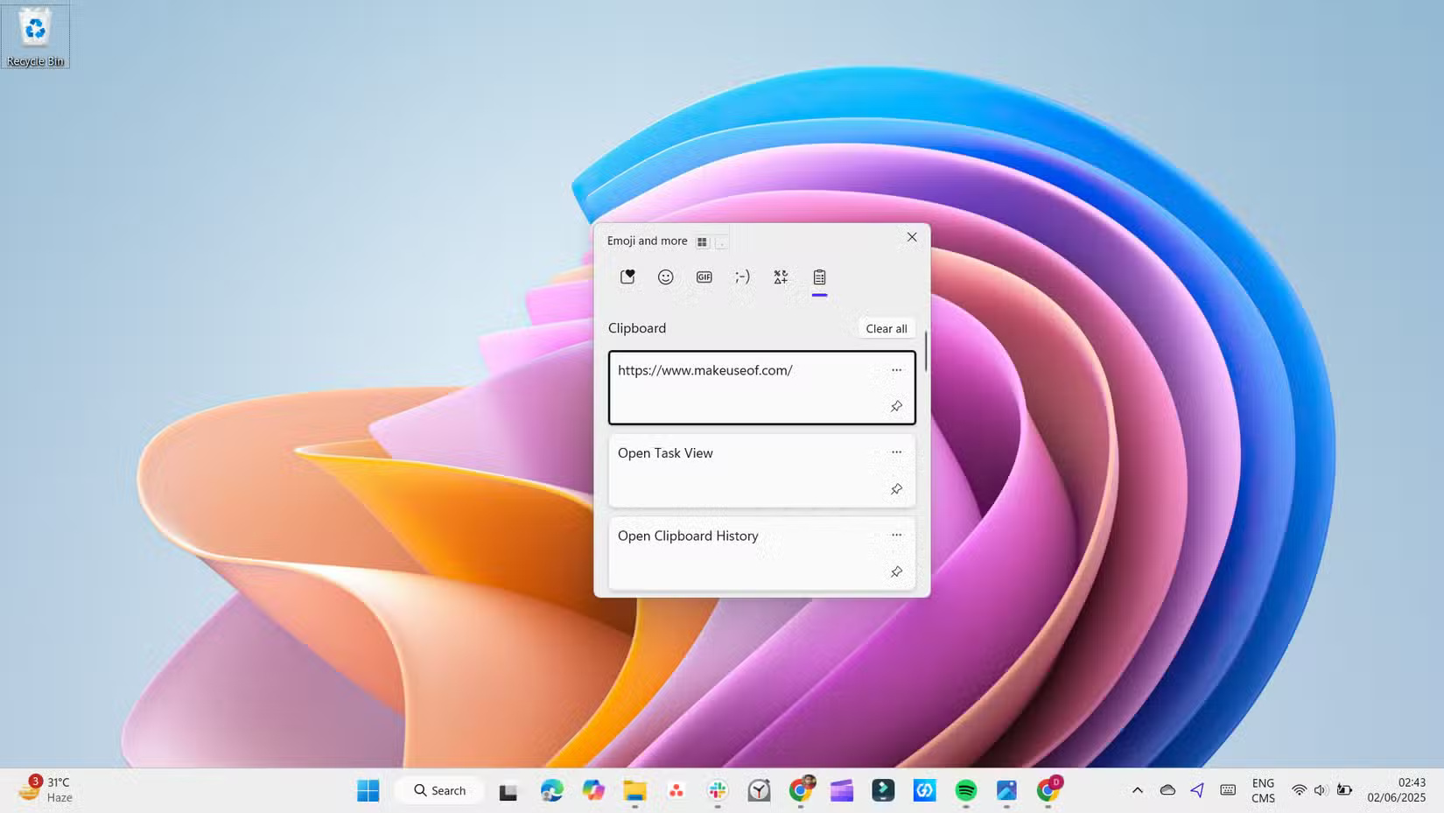
Task: Clear all clipboard history
Action: point(885,328)
